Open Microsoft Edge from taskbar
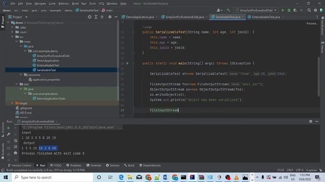325x182 pixels. [x=121, y=177]
